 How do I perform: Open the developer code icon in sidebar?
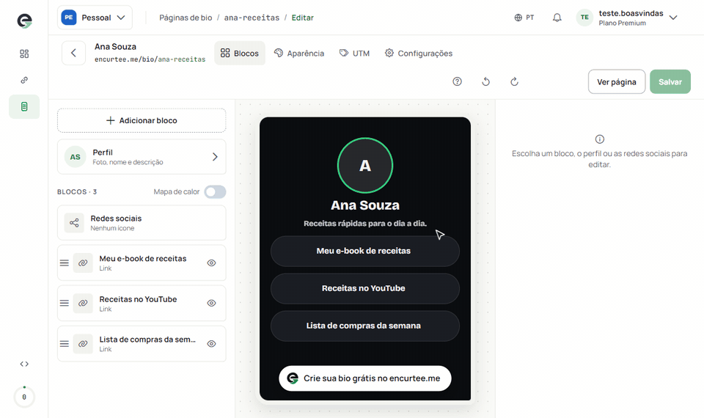click(24, 364)
